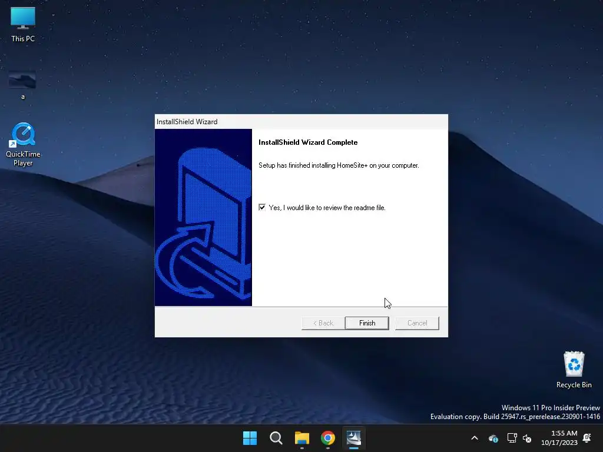603x452 pixels.
Task: Open the notifications bell icon
Action: point(587,438)
